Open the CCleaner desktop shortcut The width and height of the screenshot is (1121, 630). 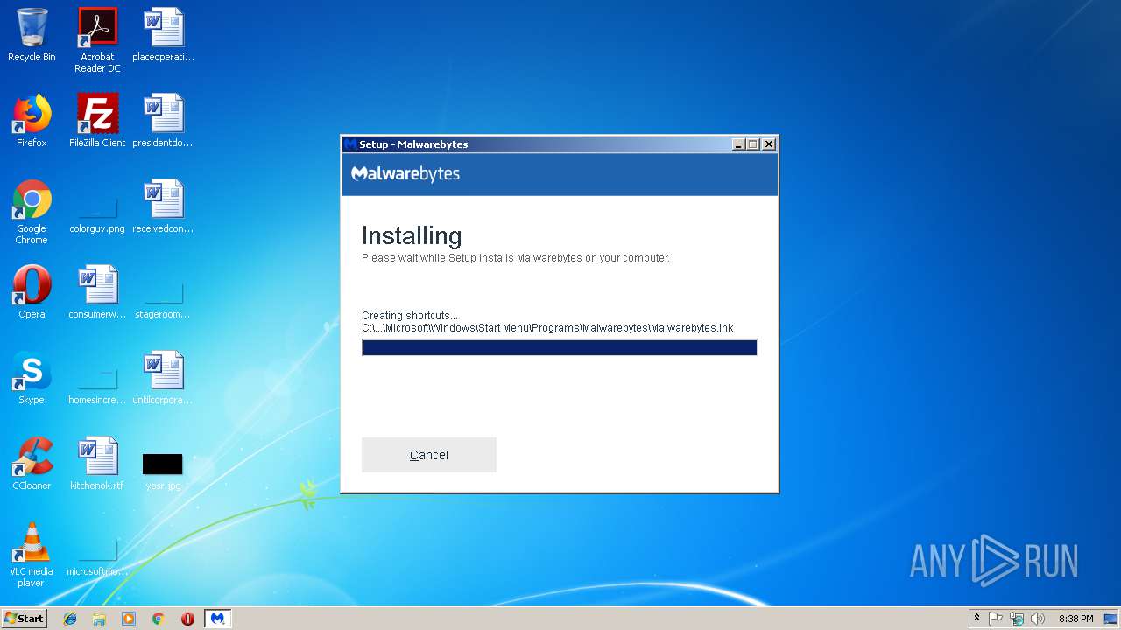point(32,464)
